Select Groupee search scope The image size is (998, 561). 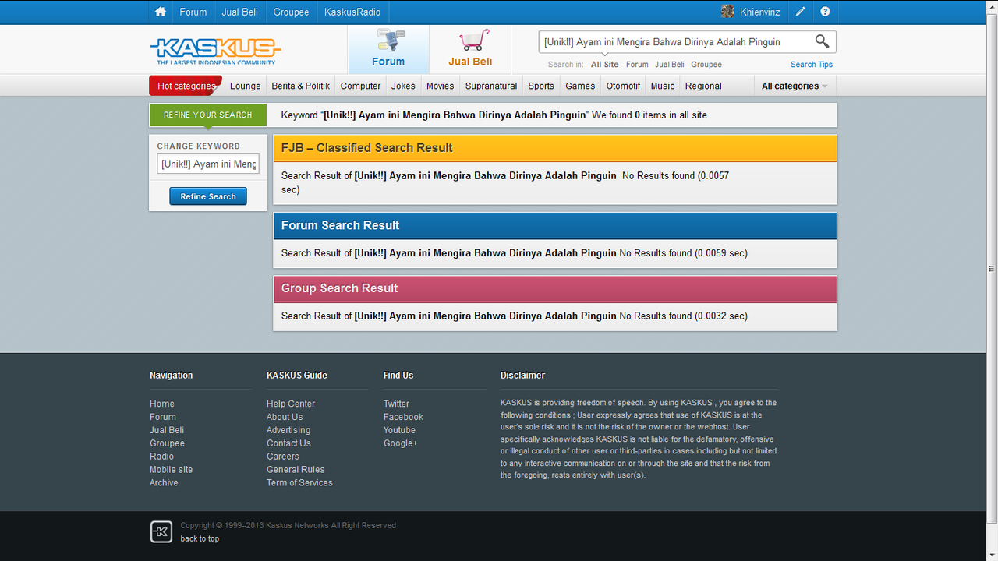point(706,65)
